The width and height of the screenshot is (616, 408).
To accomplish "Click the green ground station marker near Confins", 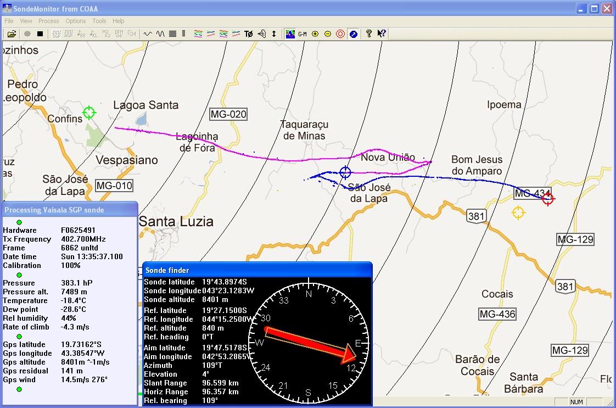I will 89,113.
